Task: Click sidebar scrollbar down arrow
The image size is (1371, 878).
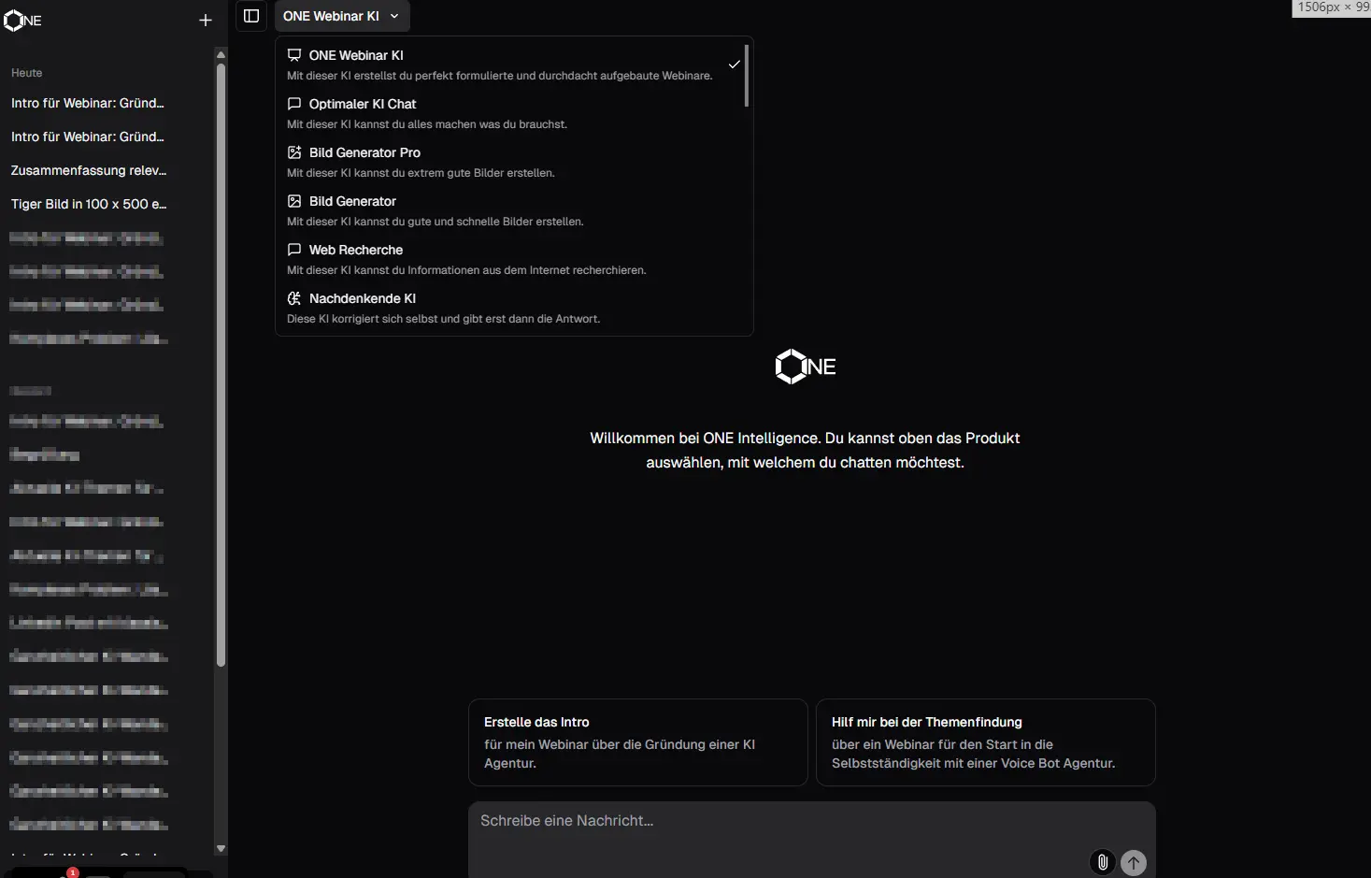Action: tap(221, 849)
